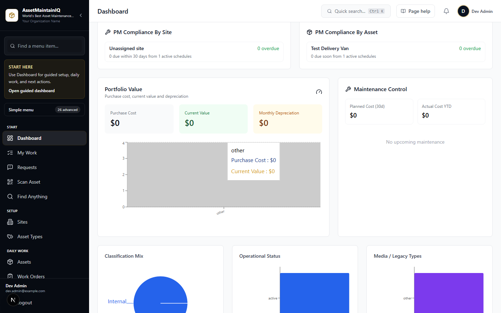501x313 pixels.
Task: Open Sites in Setup section
Action: click(x=45, y=222)
